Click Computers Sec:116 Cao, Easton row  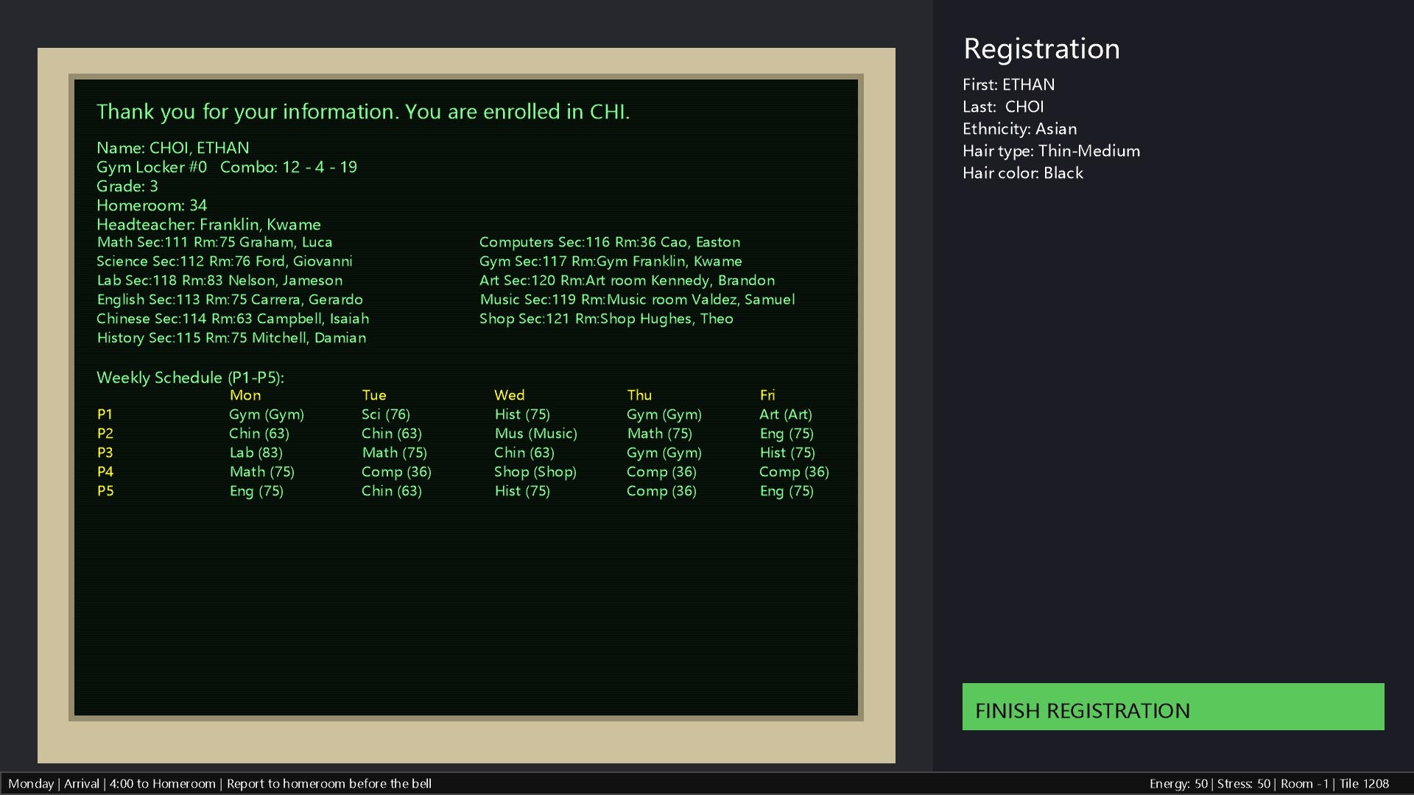610,242
